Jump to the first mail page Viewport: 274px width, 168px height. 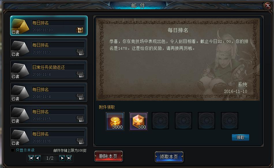pyautogui.click(x=31, y=158)
